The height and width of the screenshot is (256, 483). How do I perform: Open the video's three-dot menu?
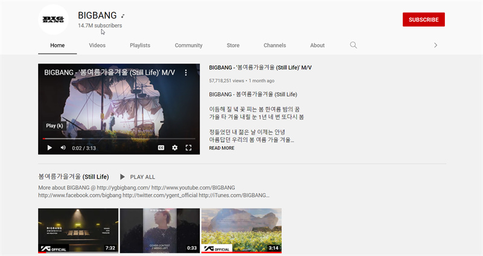(x=186, y=72)
